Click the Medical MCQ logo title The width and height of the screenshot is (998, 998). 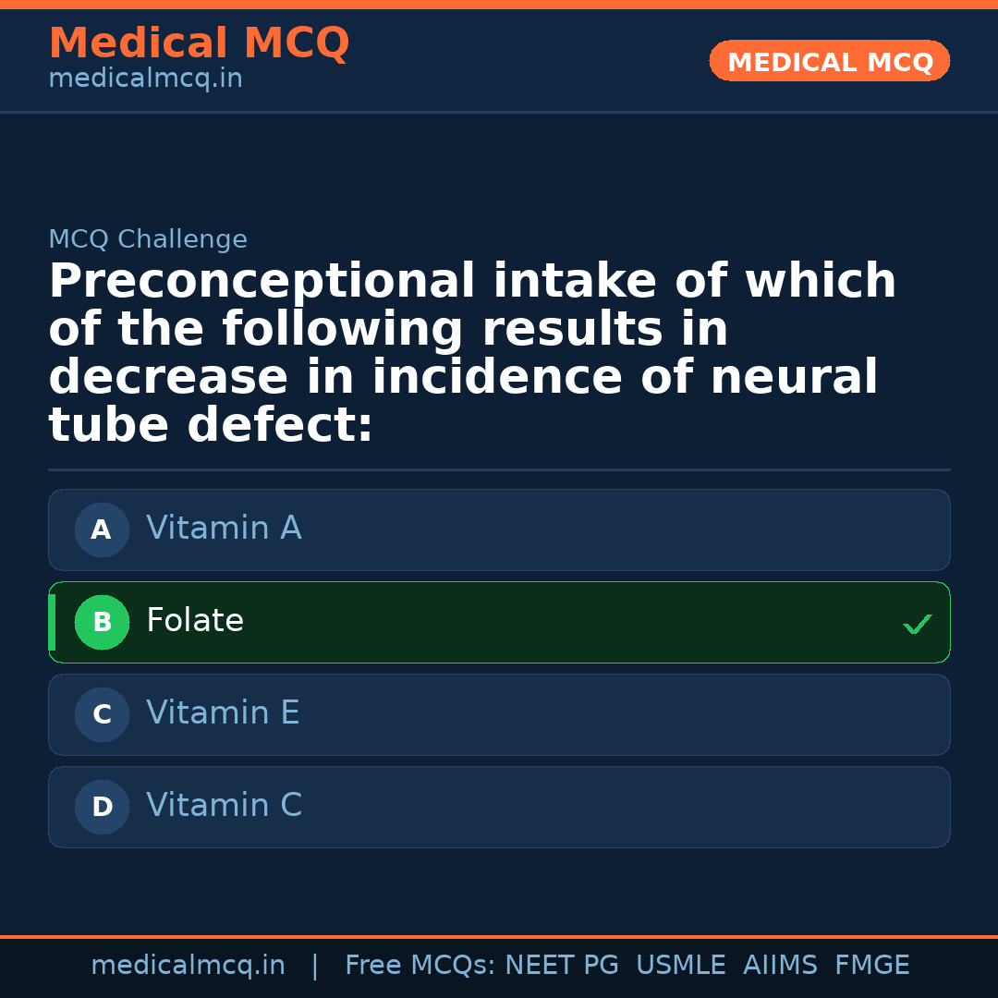click(x=199, y=43)
